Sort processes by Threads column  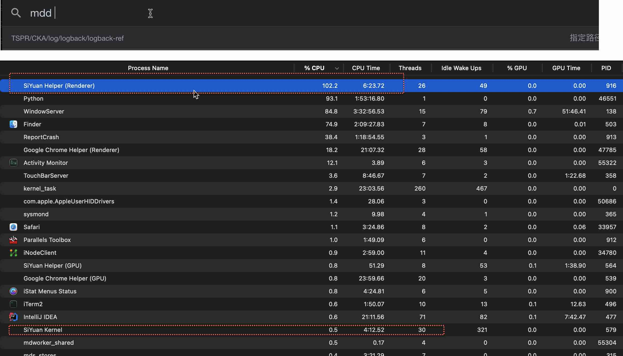pyautogui.click(x=410, y=68)
